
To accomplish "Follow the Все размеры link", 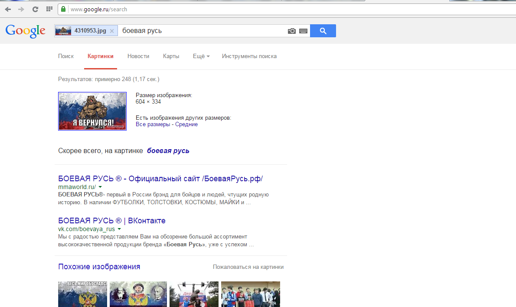I will [x=153, y=124].
